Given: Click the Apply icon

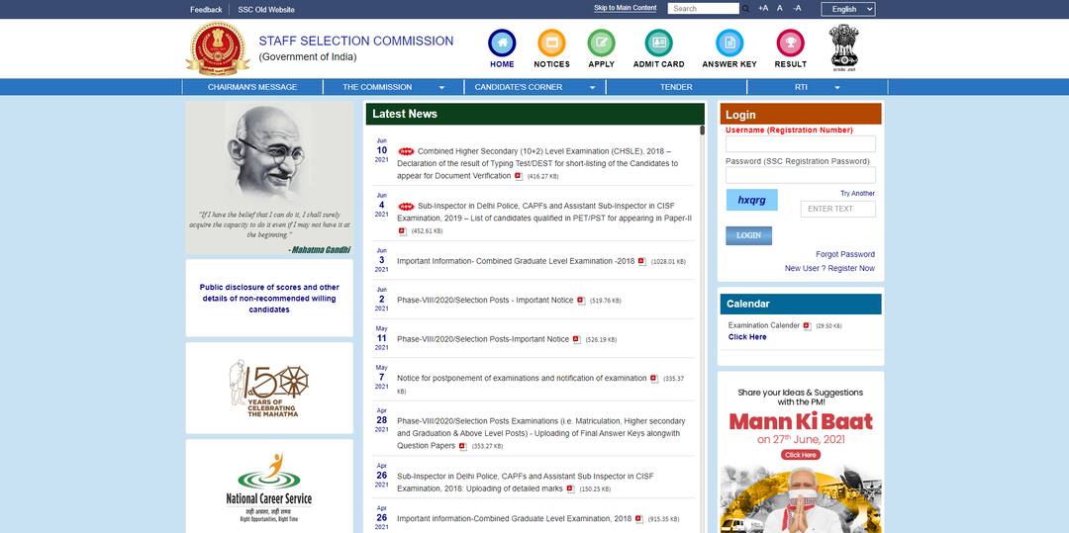Looking at the screenshot, I should [x=601, y=44].
